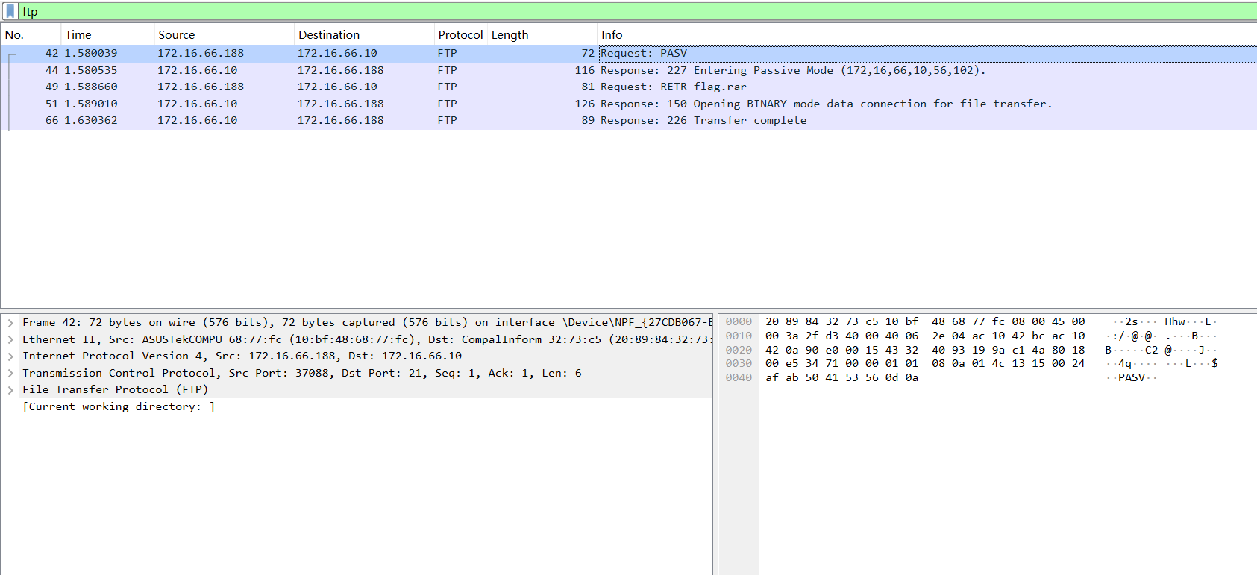Select packet 51 Opening BINARY mode response
This screenshot has width=1257, height=575.
coord(629,104)
